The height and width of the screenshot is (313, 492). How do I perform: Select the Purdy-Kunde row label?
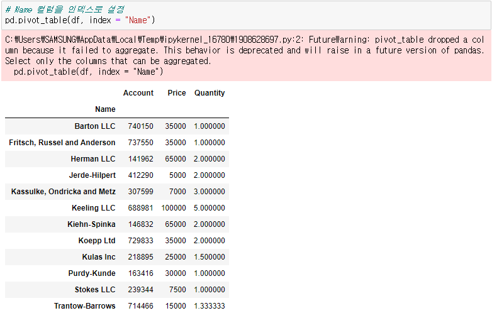tap(92, 273)
